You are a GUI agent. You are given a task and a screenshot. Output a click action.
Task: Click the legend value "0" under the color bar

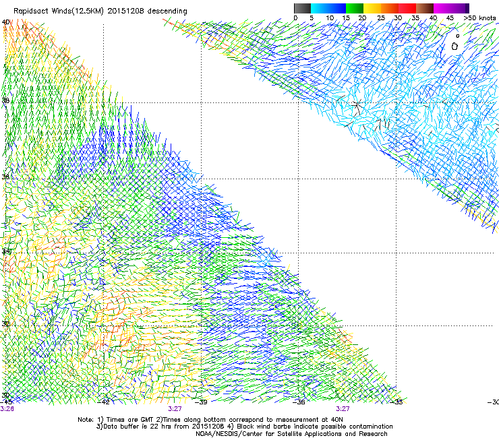point(295,18)
